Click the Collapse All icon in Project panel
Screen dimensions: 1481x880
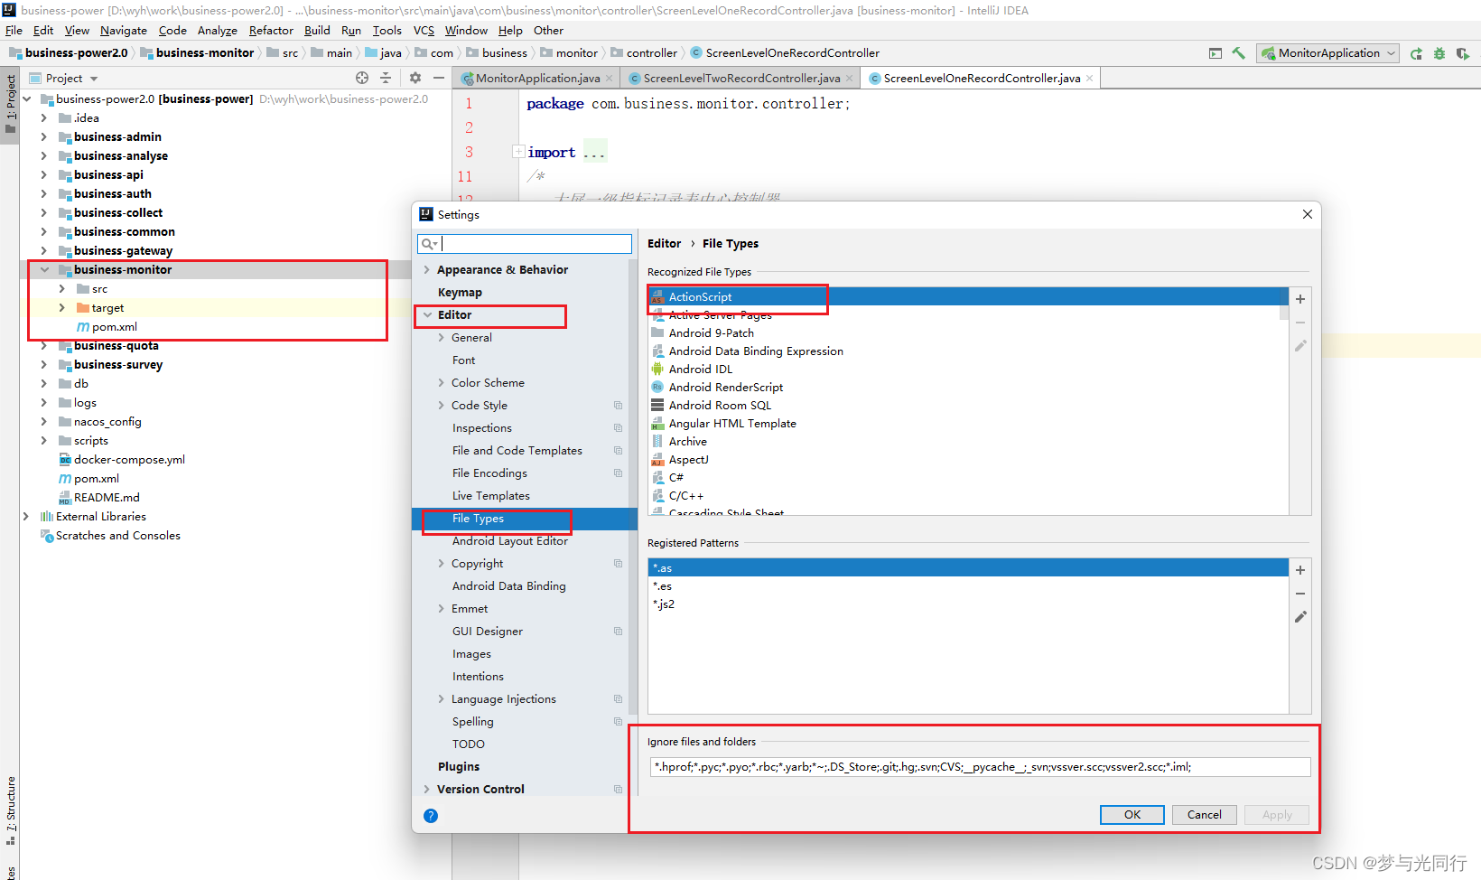386,78
